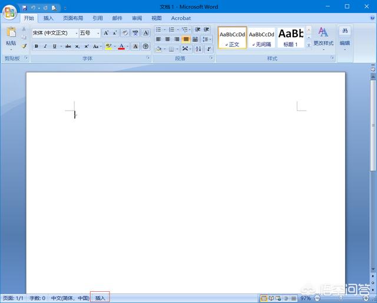Apply strikethrough formatting
The image size is (377, 303).
click(x=68, y=46)
